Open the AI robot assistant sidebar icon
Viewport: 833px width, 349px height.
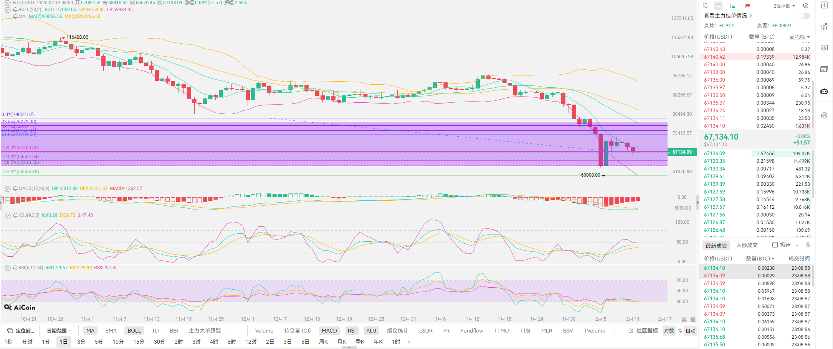(x=824, y=91)
